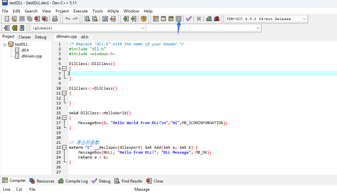The height and width of the screenshot is (194, 337).
Task: Collapse code fold at line 11
Action: [x=64, y=93]
